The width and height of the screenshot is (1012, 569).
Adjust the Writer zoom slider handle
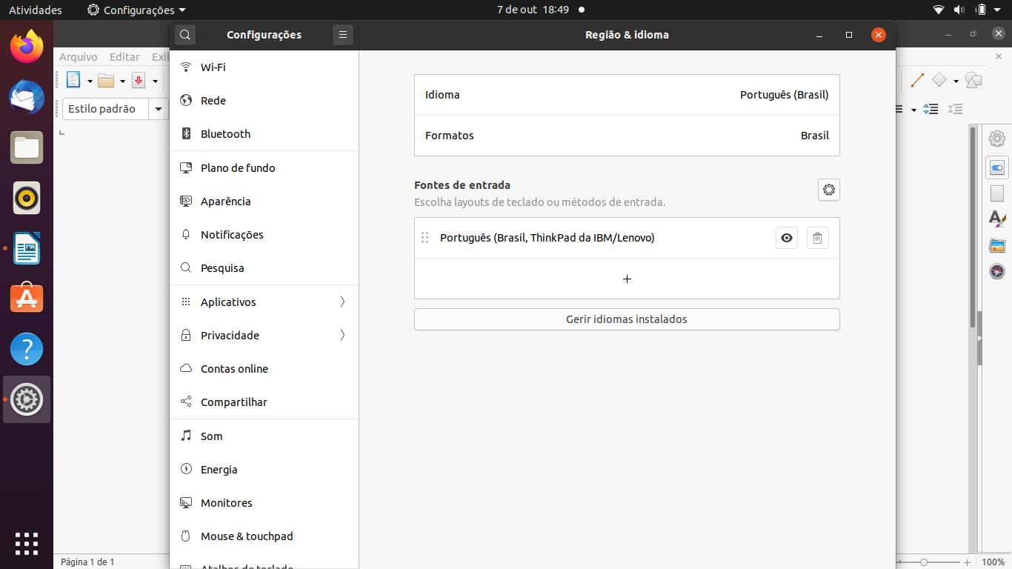(923, 562)
